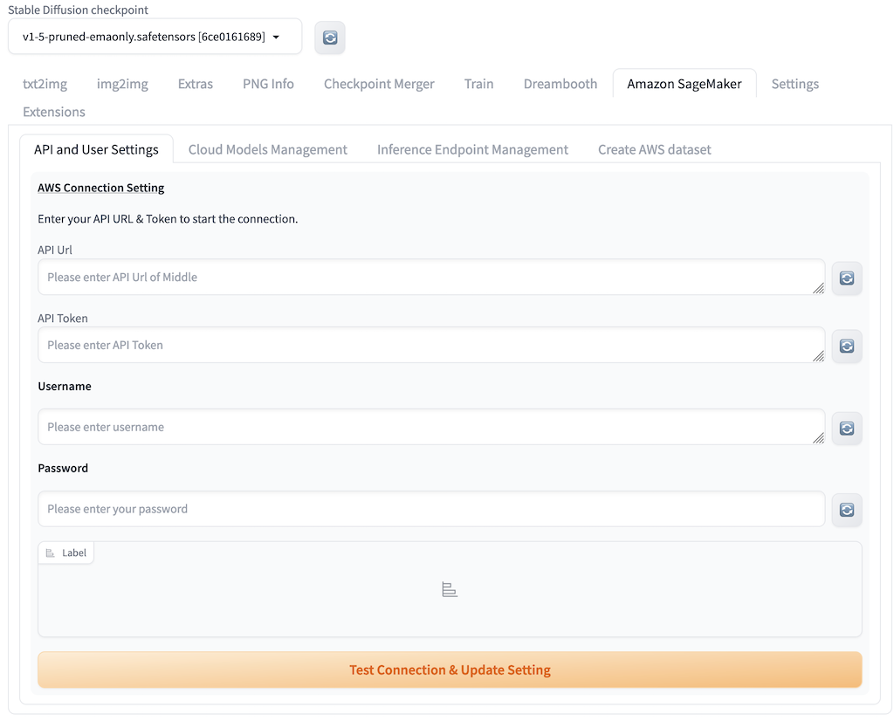Click refresh icon beside API Token field
This screenshot has width=894, height=721.
846,347
